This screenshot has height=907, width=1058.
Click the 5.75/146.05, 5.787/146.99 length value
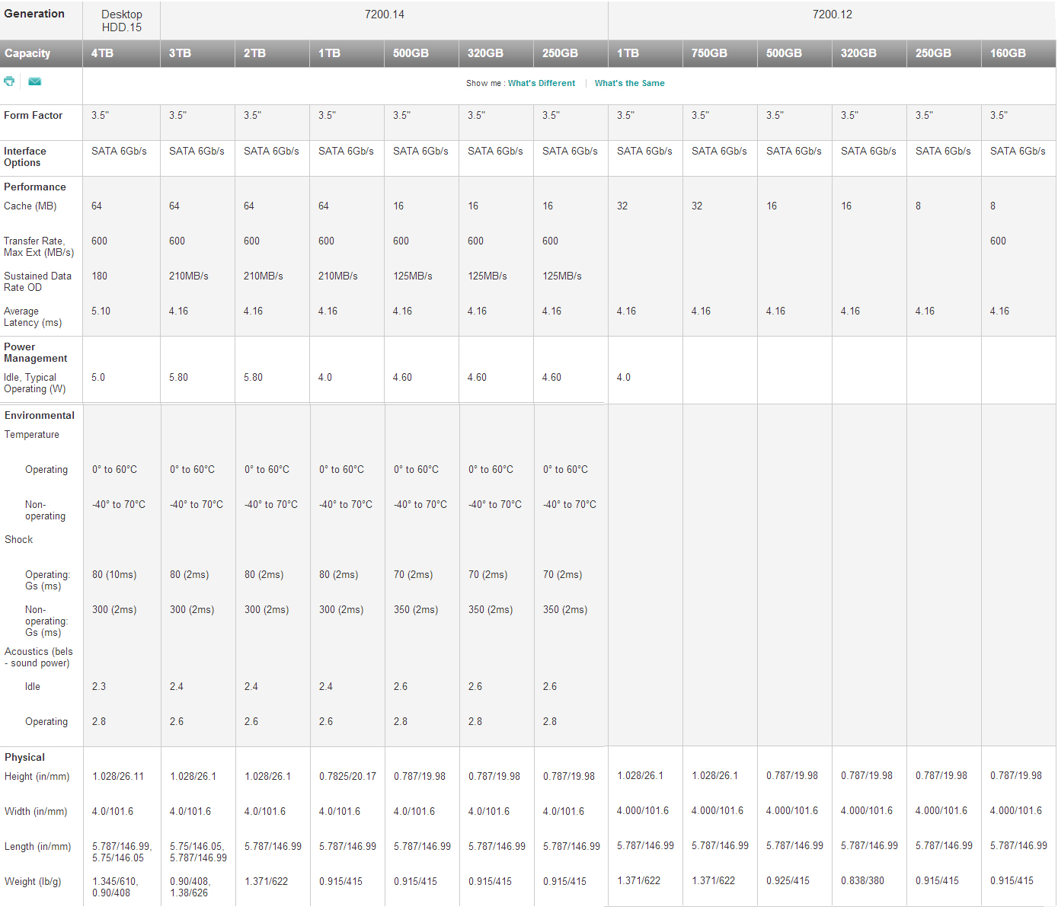198,852
